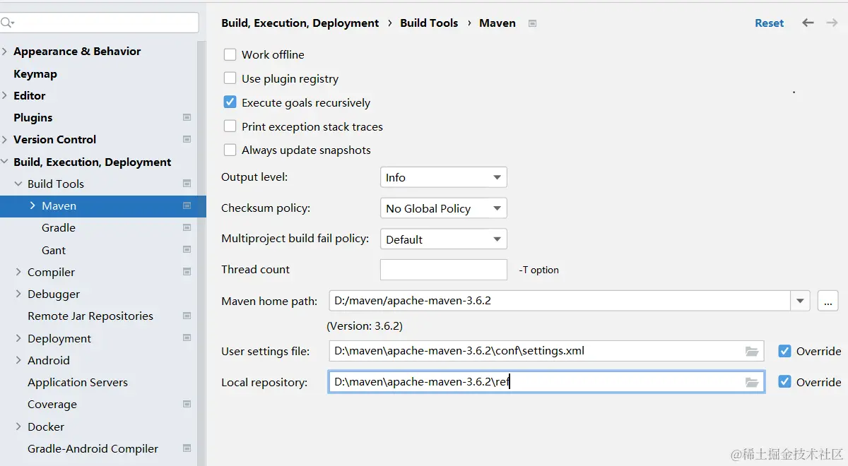Viewport: 848px width, 466px height.
Task: Click project-level icon beside Remote Jar Repositories
Action: 187,316
